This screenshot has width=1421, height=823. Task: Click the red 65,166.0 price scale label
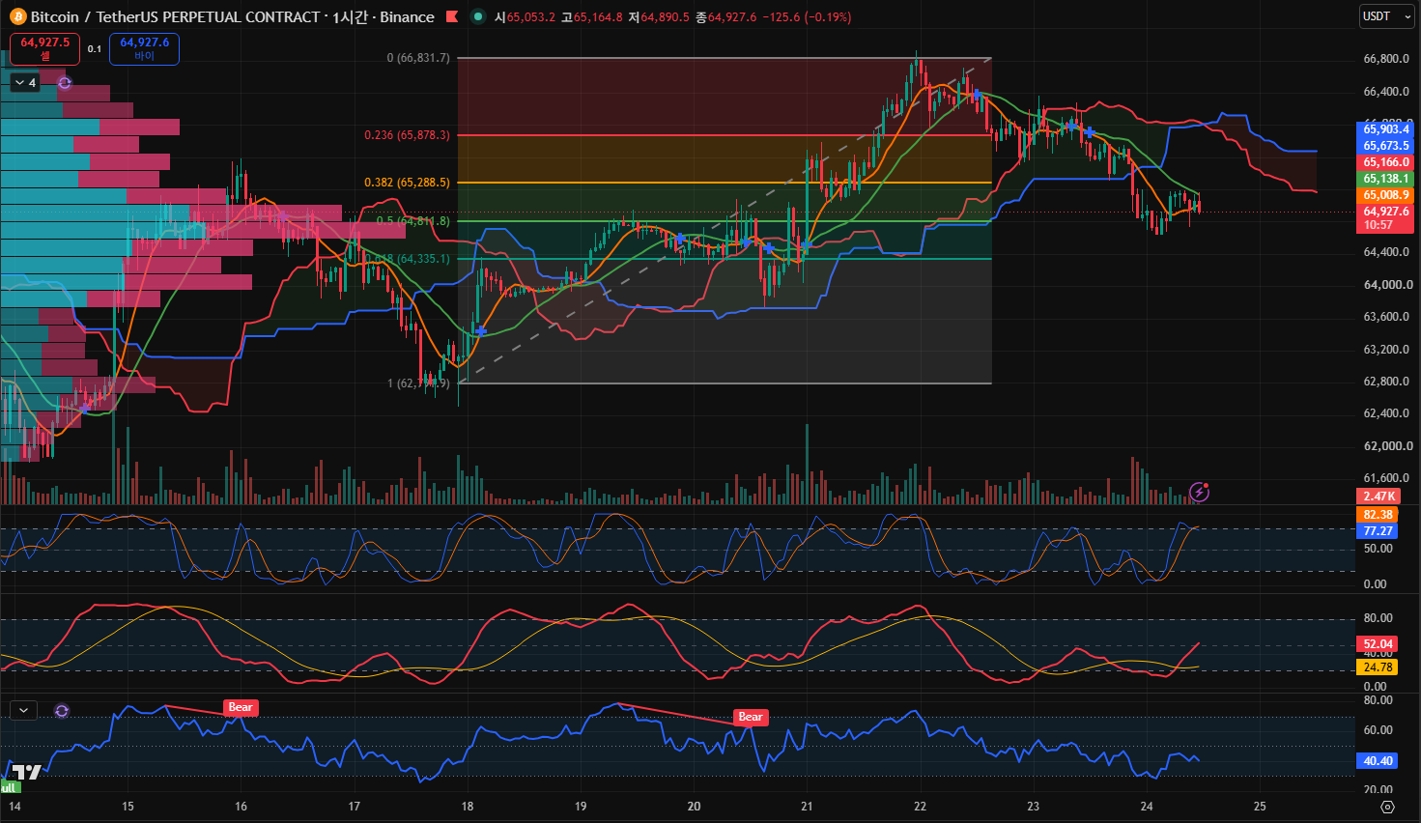pyautogui.click(x=1386, y=162)
